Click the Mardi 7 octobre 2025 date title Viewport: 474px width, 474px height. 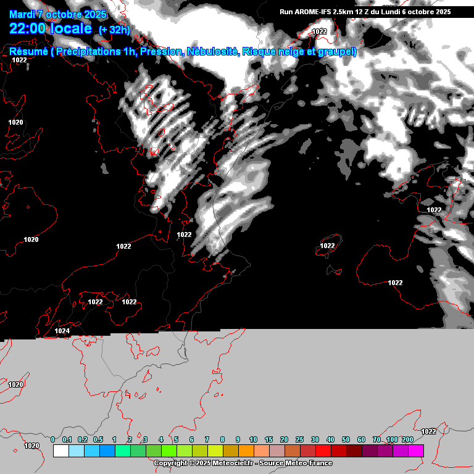coord(58,14)
